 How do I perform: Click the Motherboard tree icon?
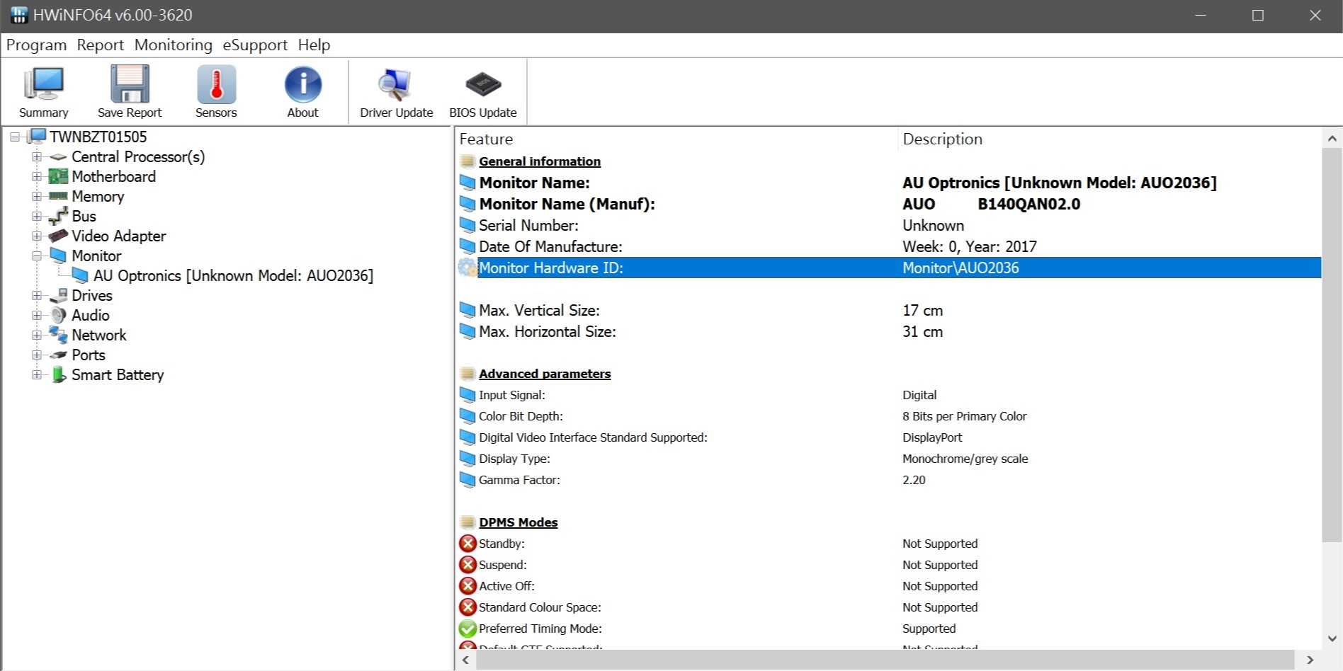[58, 176]
